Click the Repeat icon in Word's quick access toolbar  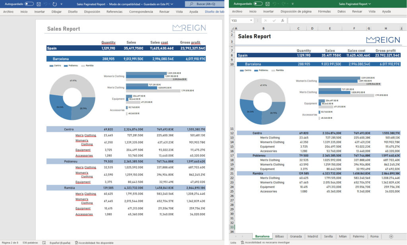tap(55, 4)
